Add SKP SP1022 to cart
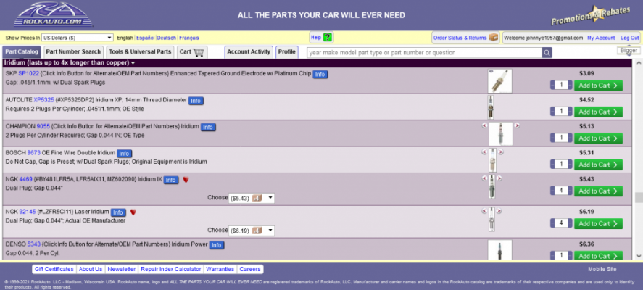 coord(598,86)
